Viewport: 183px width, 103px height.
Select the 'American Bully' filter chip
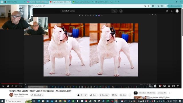[x=162, y=93]
